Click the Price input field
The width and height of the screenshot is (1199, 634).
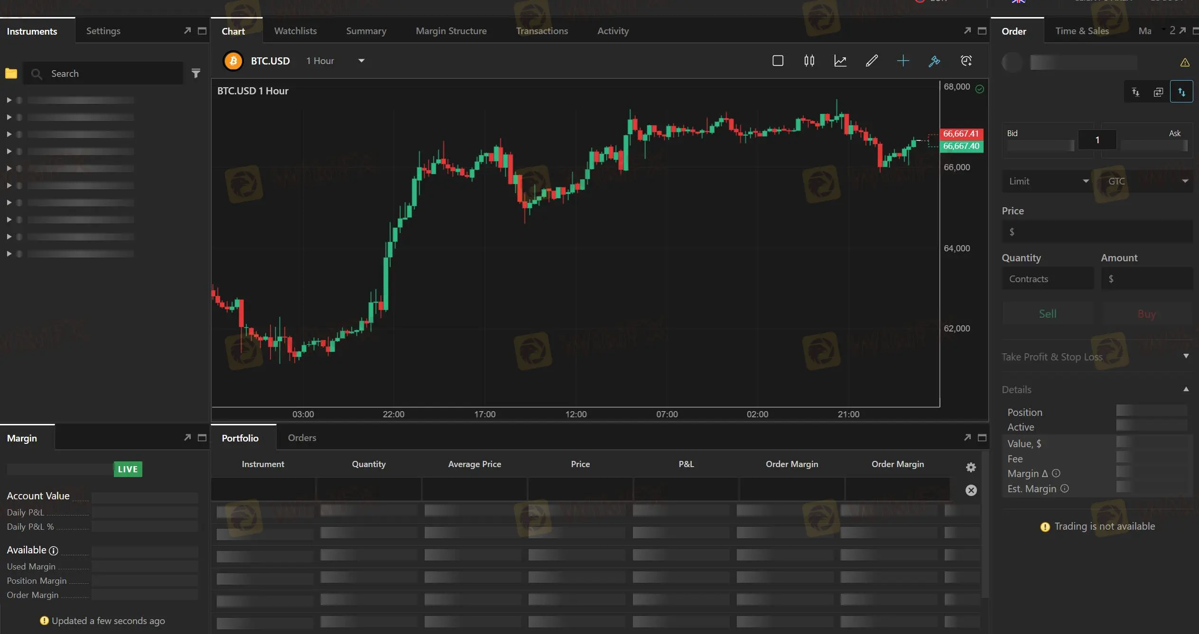click(1097, 232)
